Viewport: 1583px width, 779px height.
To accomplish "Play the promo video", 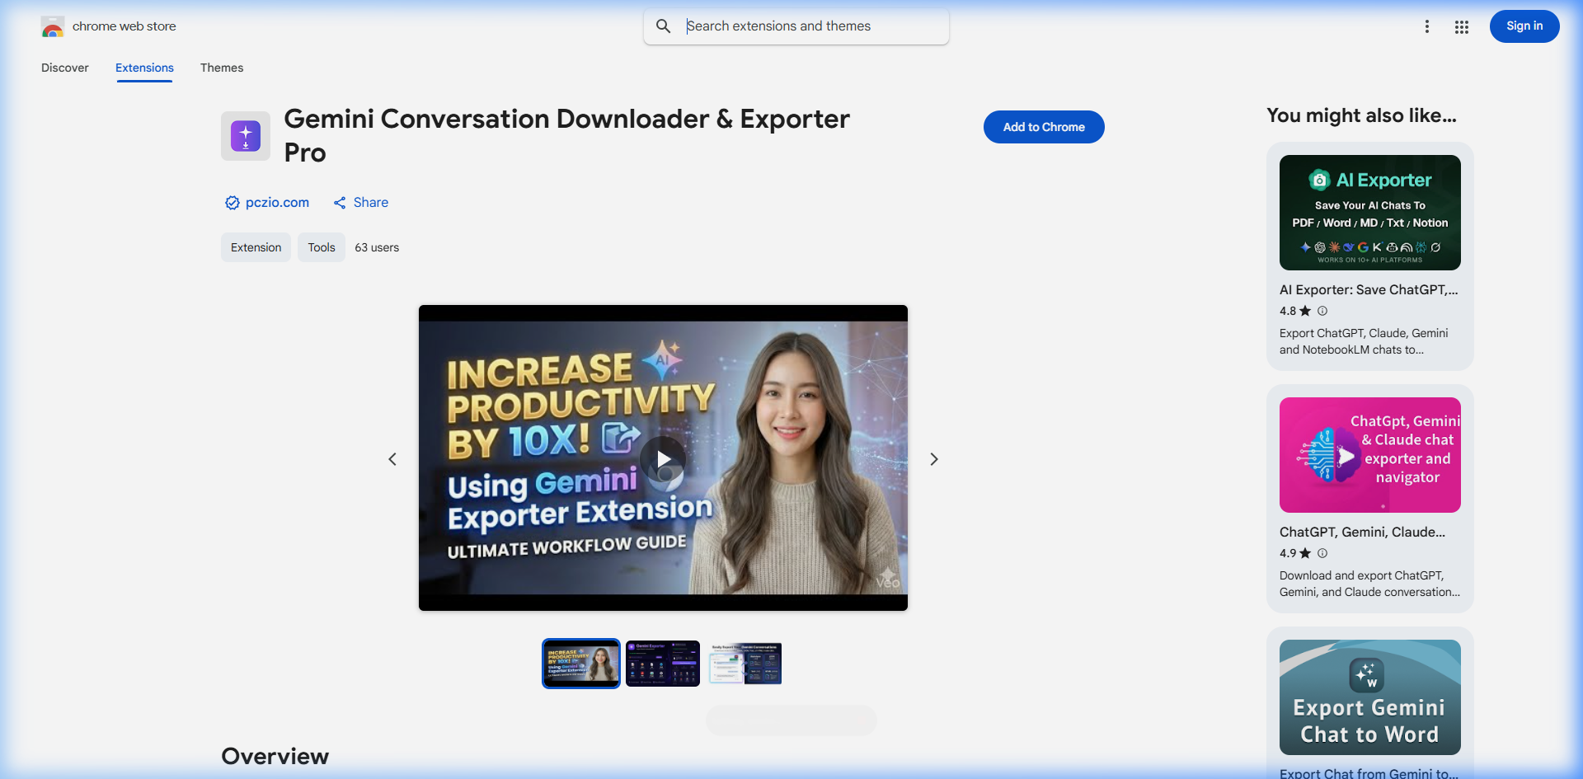I will coord(663,459).
